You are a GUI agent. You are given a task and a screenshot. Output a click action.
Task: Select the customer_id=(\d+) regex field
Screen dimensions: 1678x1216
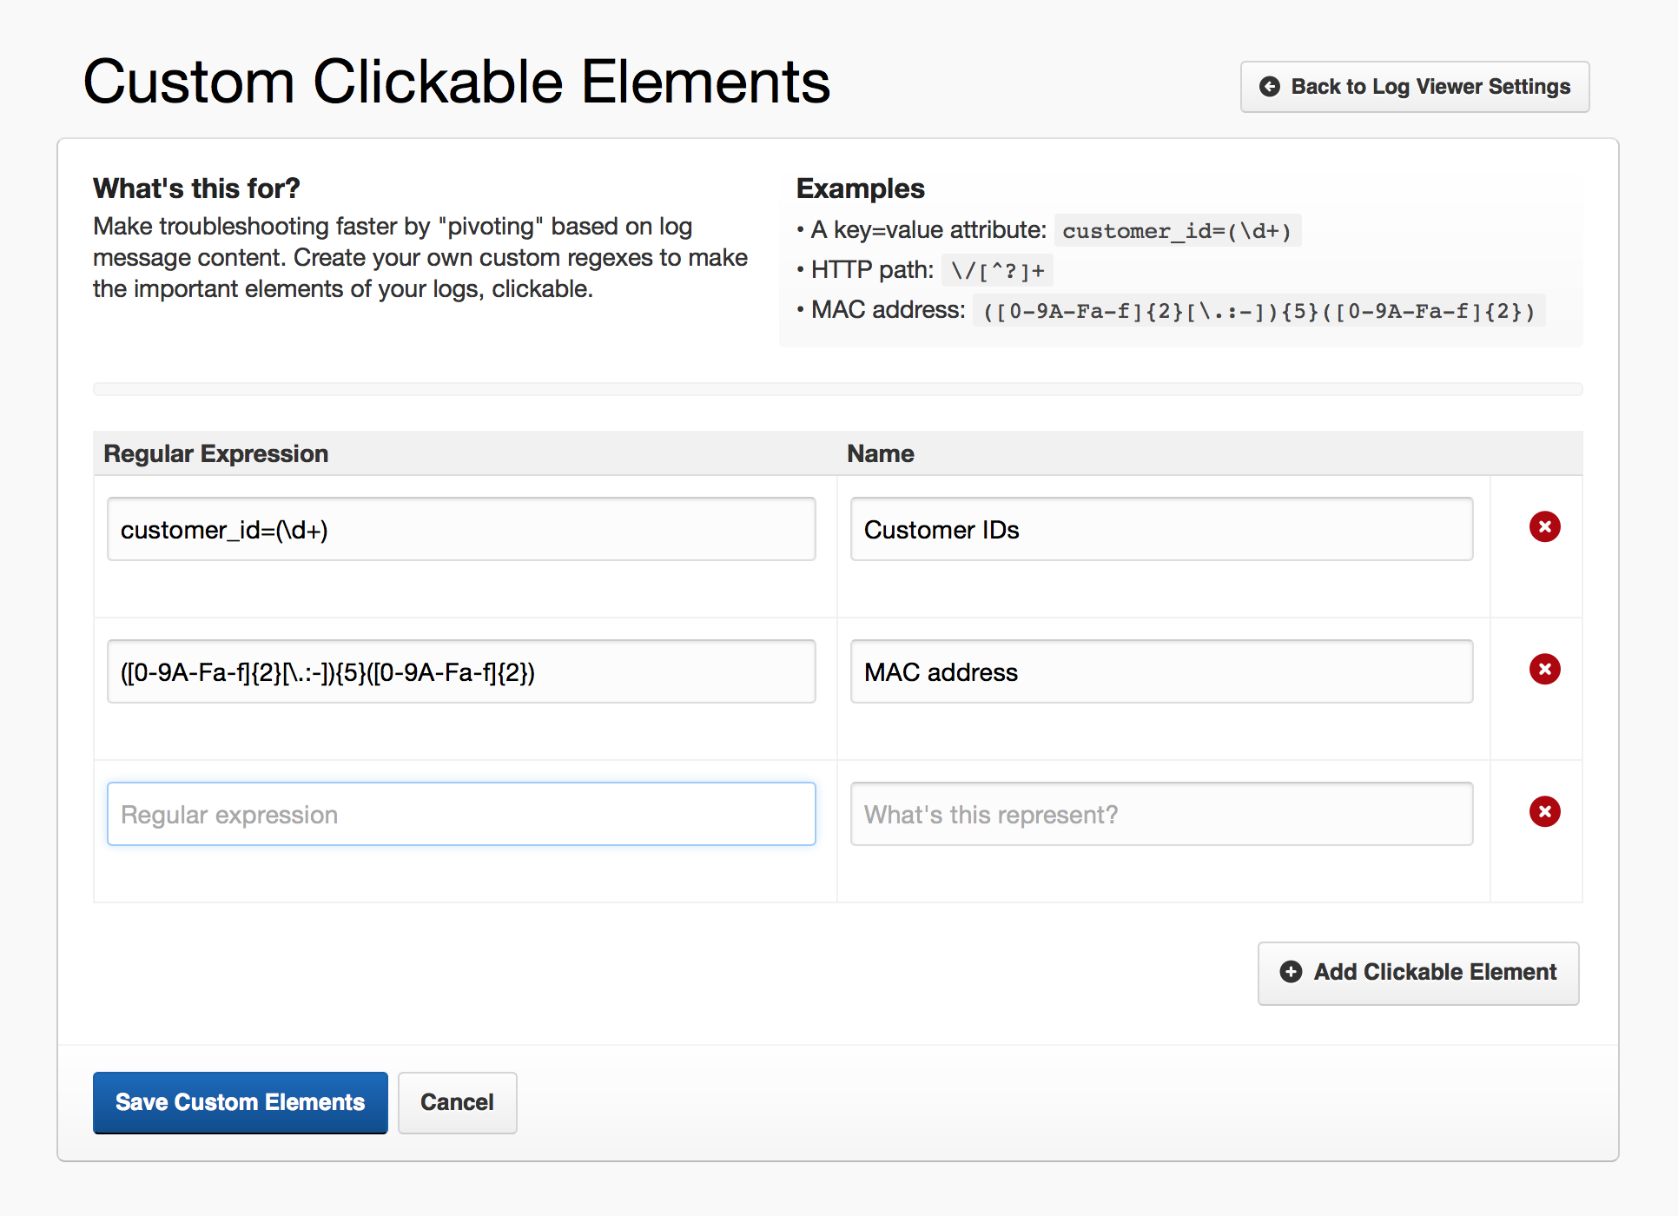(x=460, y=529)
